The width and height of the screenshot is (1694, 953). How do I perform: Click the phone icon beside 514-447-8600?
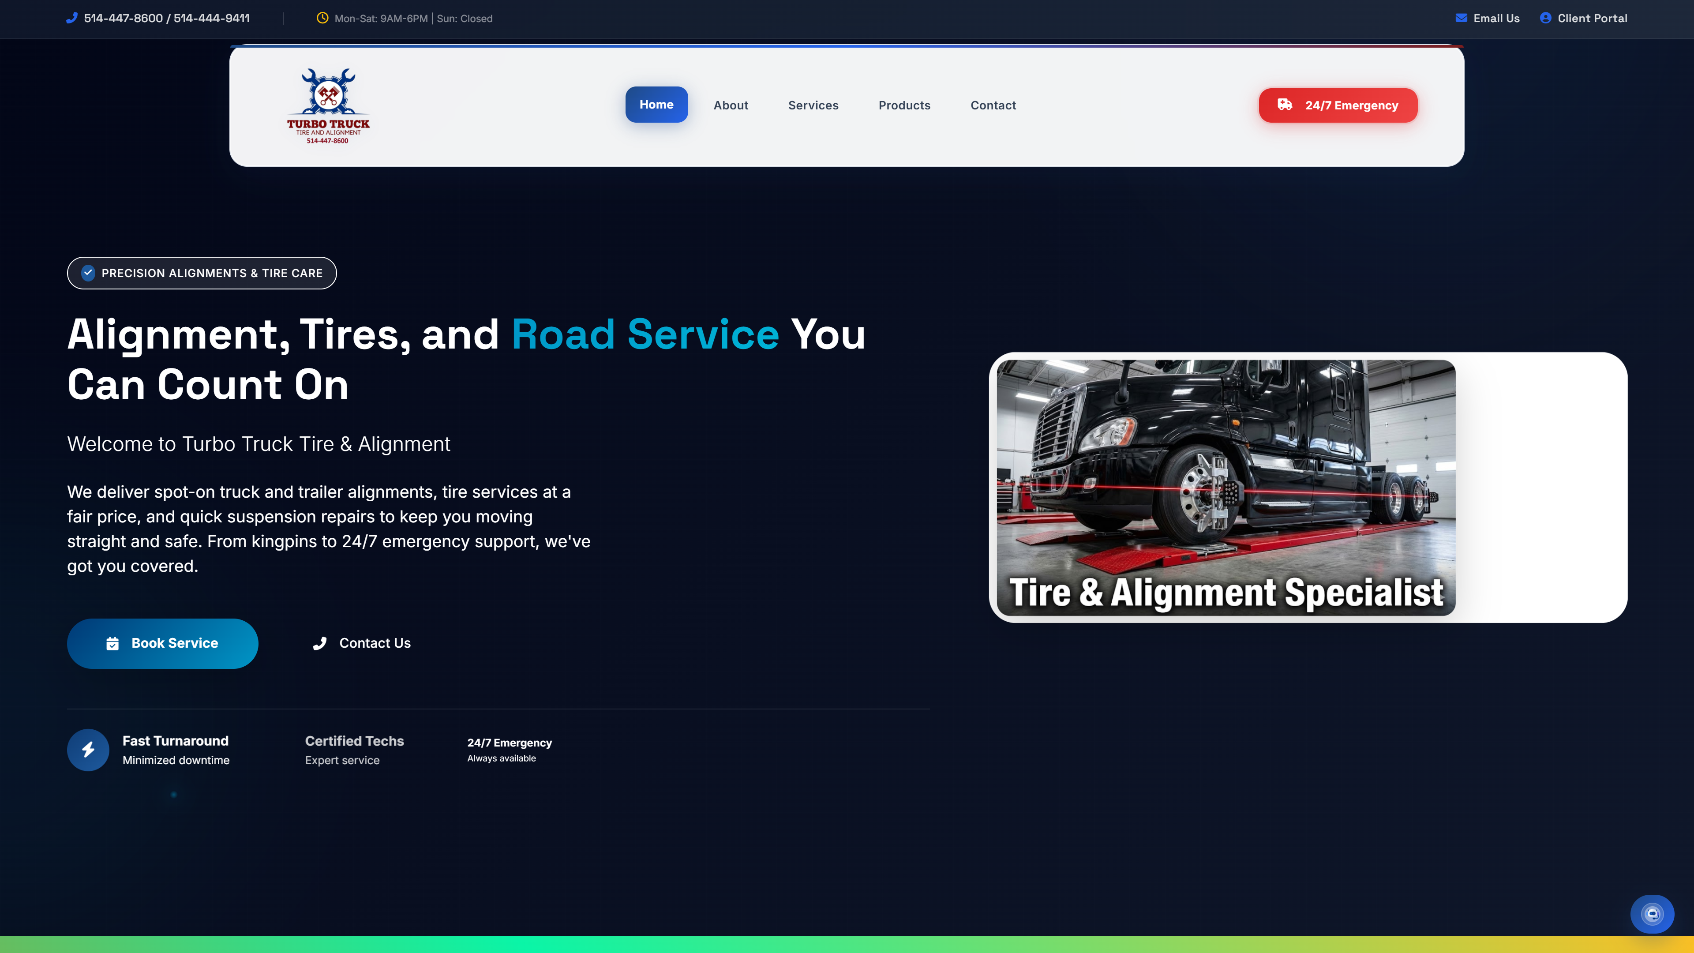click(x=71, y=18)
